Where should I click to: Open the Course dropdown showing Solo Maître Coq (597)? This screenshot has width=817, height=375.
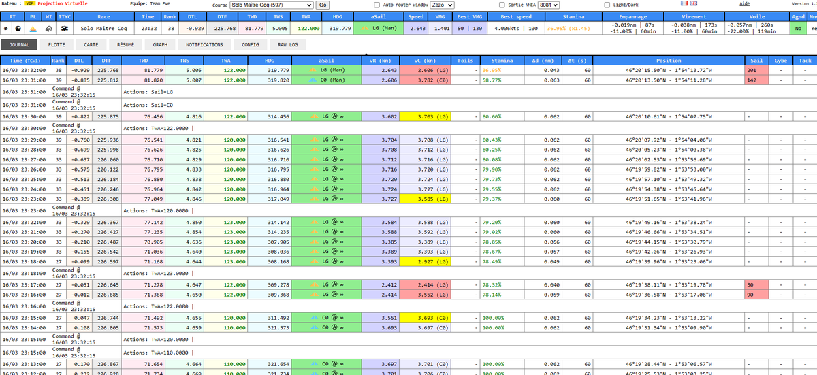pyautogui.click(x=270, y=5)
